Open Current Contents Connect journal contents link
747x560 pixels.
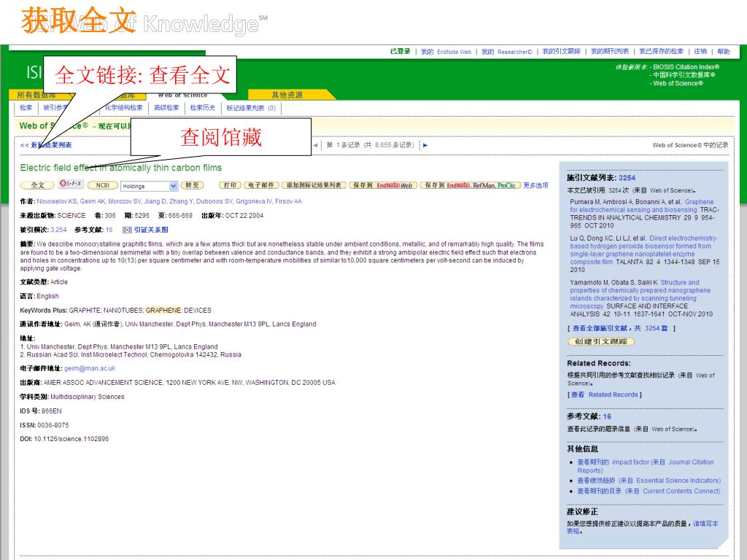point(649,491)
